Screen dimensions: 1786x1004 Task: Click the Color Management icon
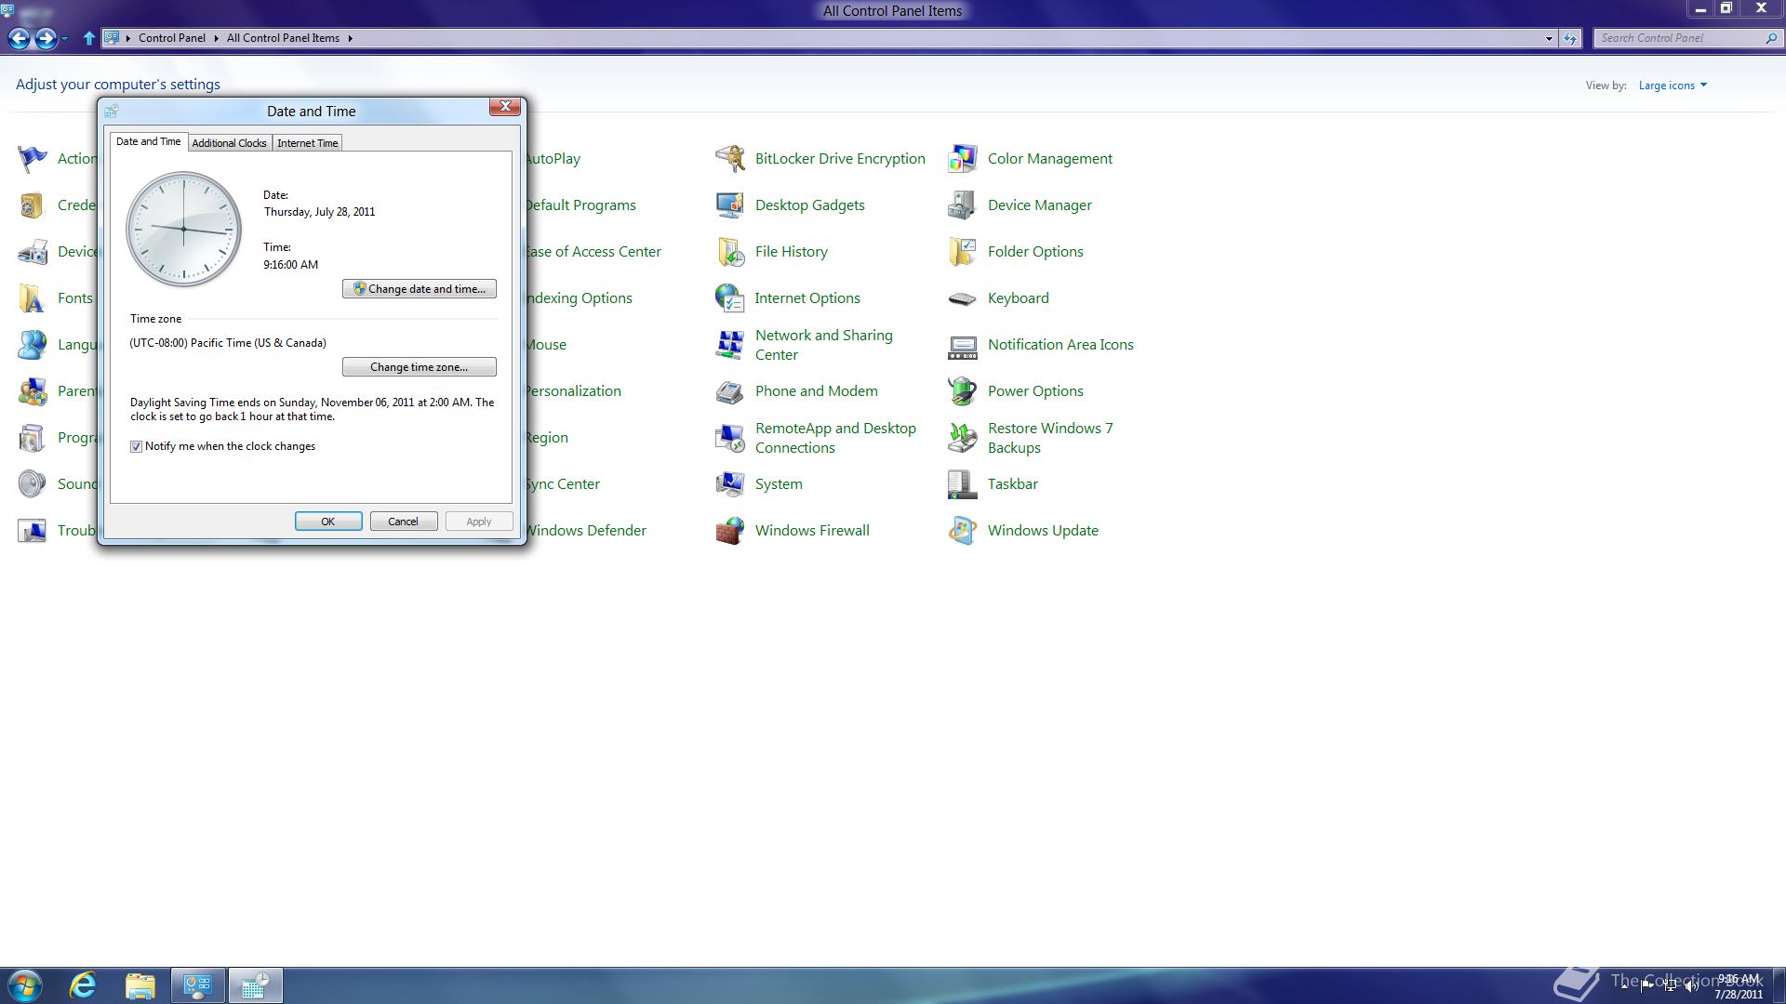tap(962, 159)
